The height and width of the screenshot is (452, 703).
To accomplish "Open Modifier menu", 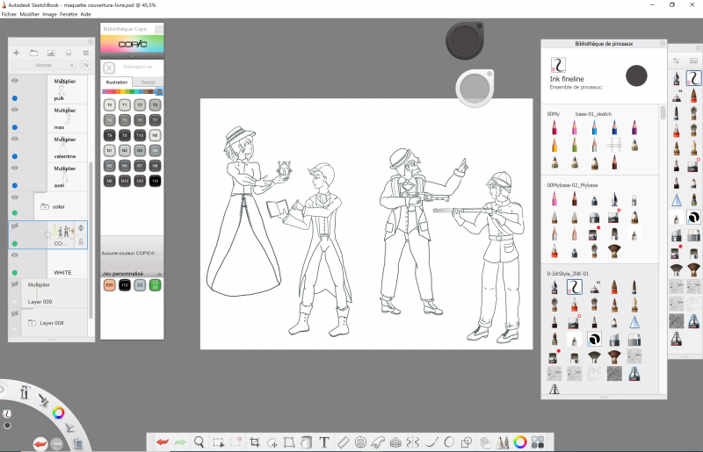I will [x=30, y=14].
